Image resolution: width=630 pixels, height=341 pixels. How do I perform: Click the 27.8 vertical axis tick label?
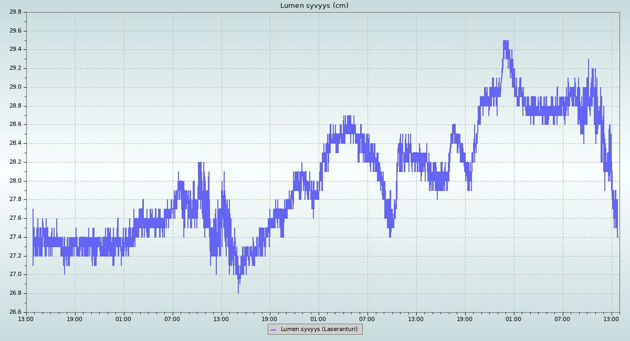tap(15, 199)
